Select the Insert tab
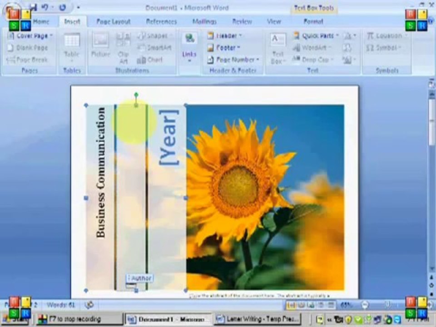 (x=72, y=21)
